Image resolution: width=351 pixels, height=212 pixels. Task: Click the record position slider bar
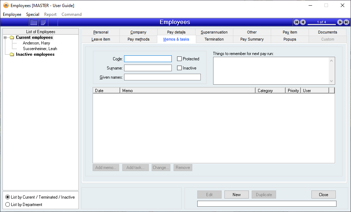pyautogui.click(x=321, y=24)
